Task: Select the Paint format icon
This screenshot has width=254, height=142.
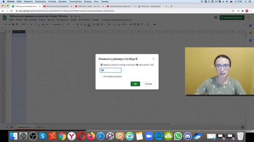Action: point(17,24)
